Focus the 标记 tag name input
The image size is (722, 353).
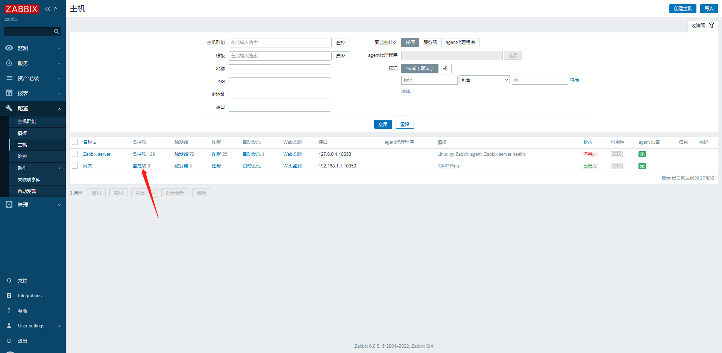[x=429, y=80]
